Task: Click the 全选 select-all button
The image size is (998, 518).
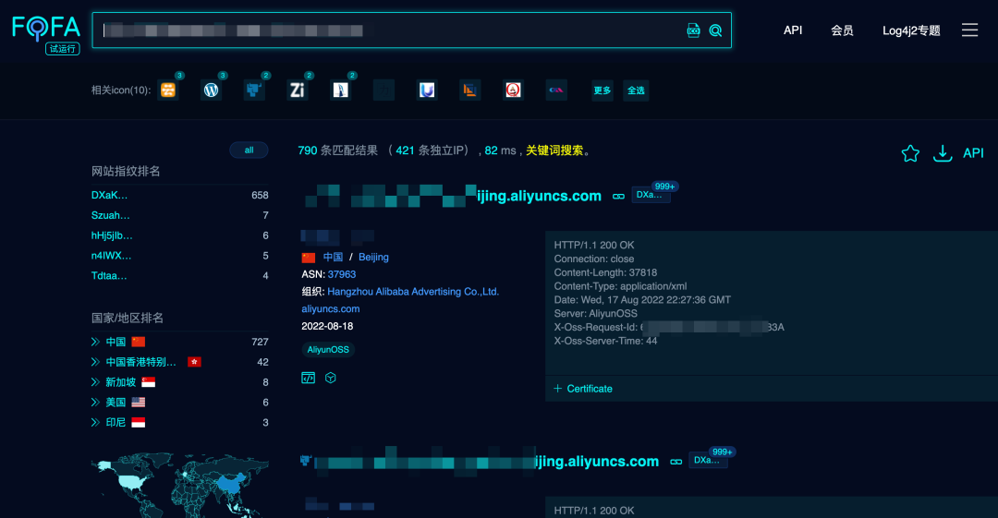Action: (x=636, y=90)
